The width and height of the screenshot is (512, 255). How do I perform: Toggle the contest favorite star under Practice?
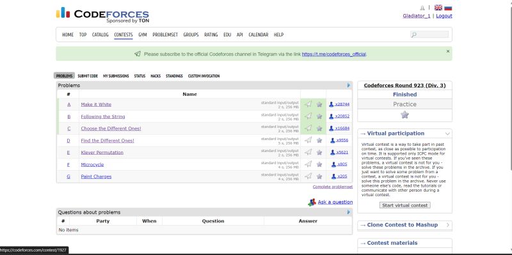[x=404, y=115]
